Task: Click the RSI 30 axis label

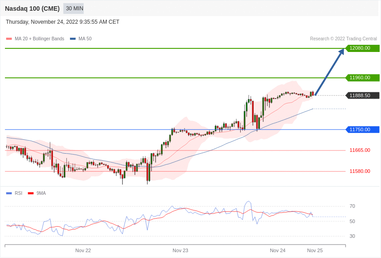Action: 352,236
